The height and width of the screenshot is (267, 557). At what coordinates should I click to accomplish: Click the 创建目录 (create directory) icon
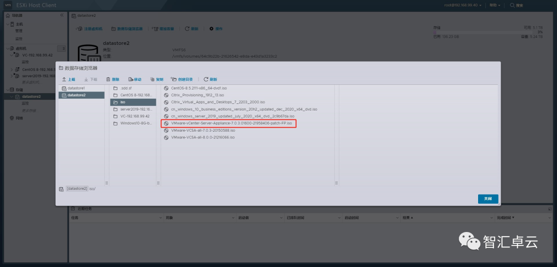pos(173,79)
